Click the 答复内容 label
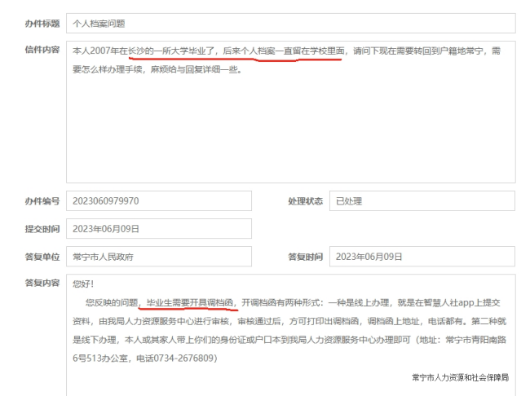The image size is (530, 396). tap(42, 283)
